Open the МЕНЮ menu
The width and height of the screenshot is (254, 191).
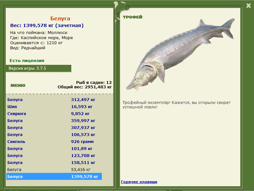click(x=18, y=85)
